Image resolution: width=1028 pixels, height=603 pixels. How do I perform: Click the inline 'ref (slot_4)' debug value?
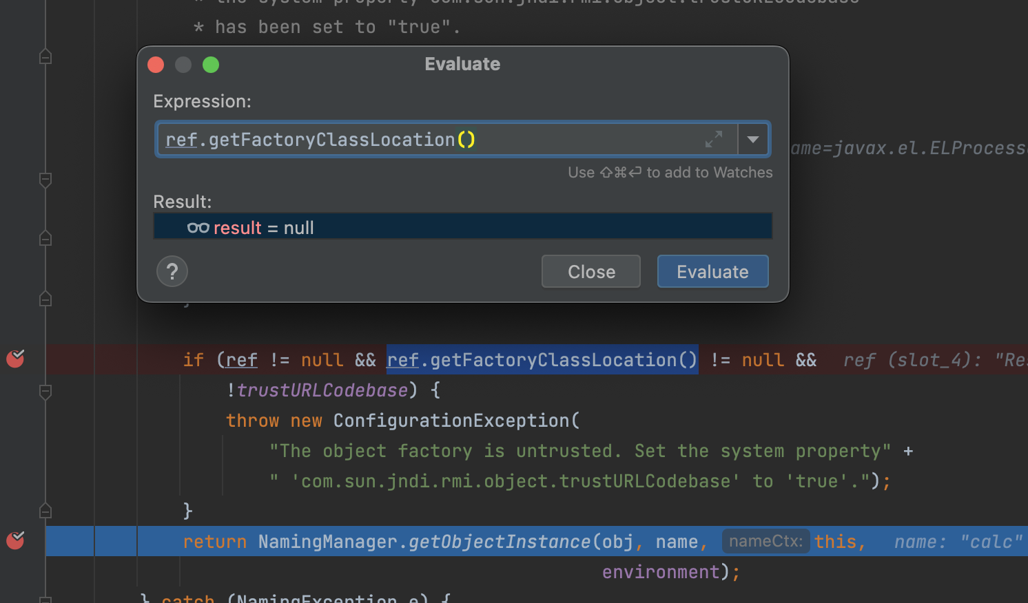[x=934, y=360]
